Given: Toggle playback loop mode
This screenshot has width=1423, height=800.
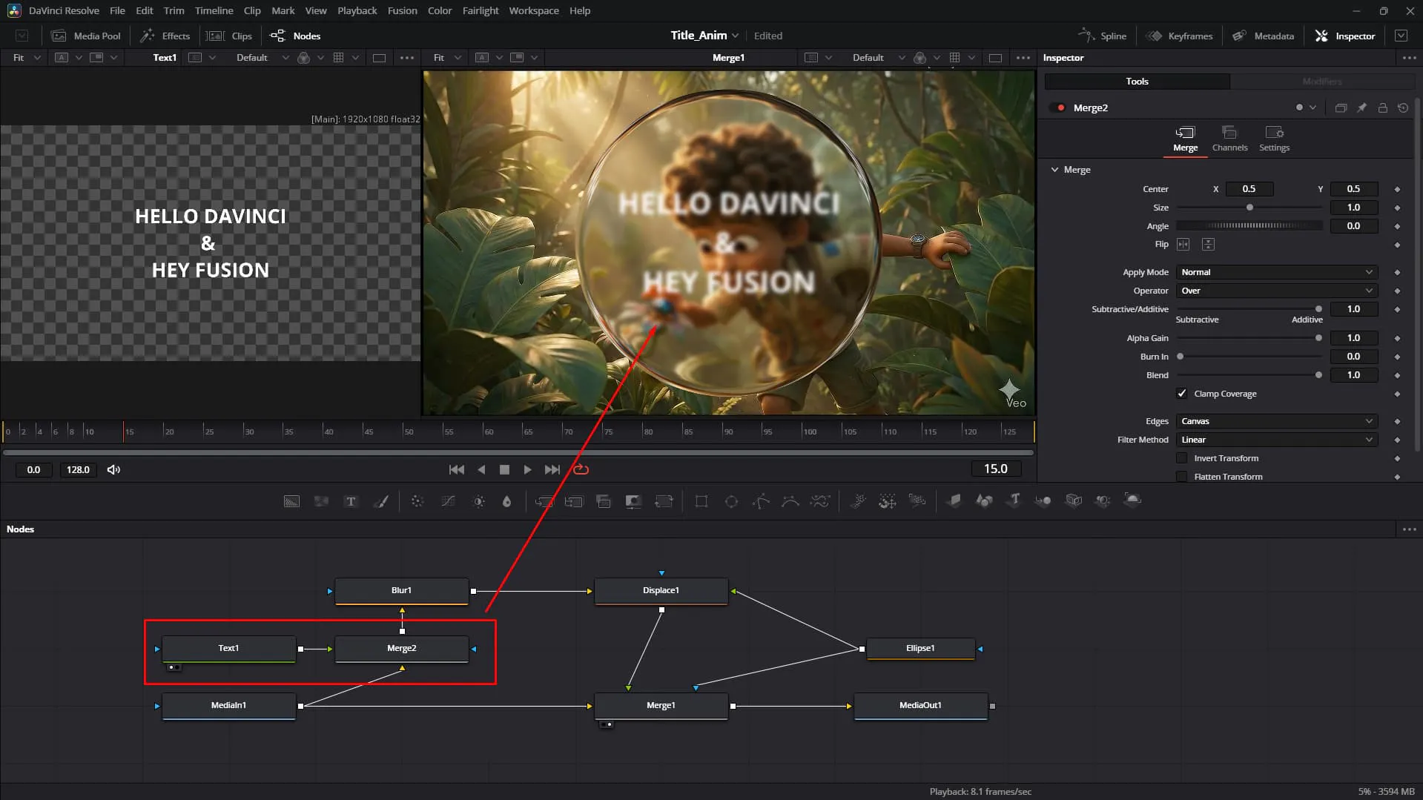Looking at the screenshot, I should 581,469.
